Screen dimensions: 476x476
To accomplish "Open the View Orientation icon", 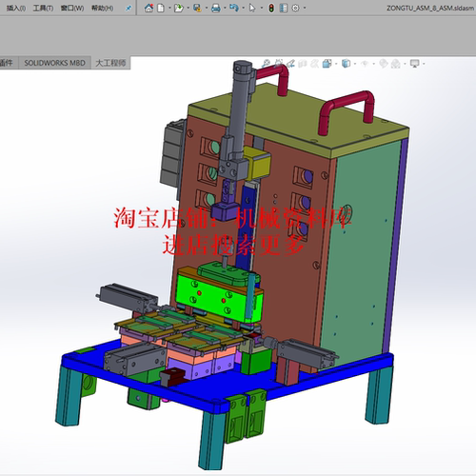I will (x=327, y=64).
